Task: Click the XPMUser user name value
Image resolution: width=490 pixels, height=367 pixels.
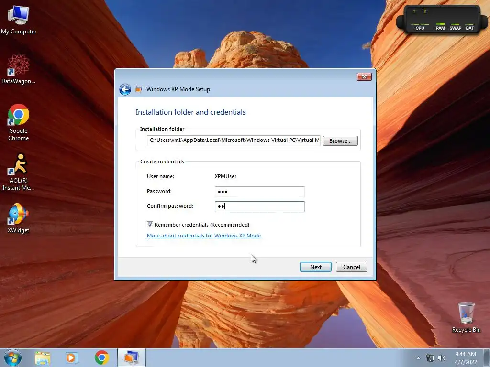Action: (226, 176)
